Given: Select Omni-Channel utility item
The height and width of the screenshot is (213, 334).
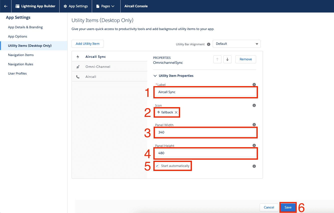Looking at the screenshot, I should [98, 67].
